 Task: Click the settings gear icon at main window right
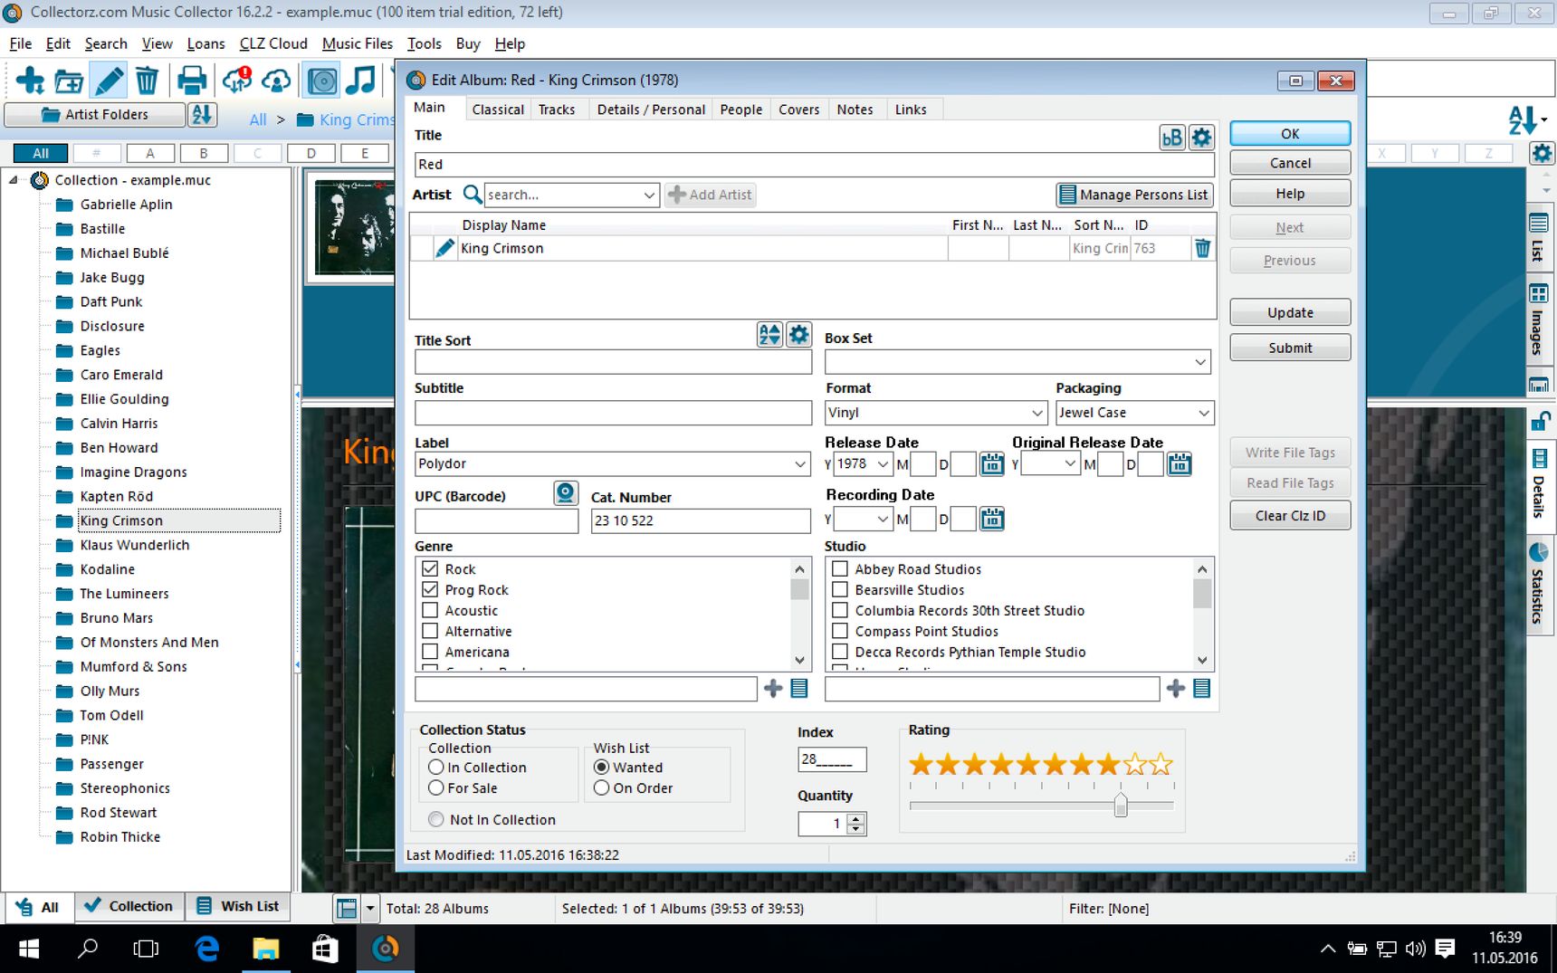[1542, 153]
